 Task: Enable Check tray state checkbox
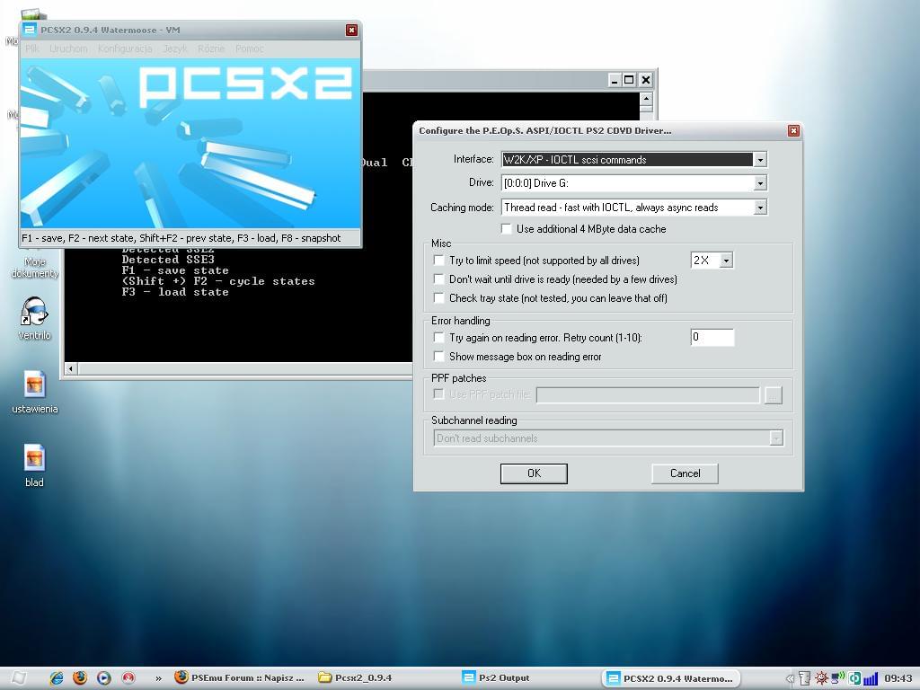[438, 297]
